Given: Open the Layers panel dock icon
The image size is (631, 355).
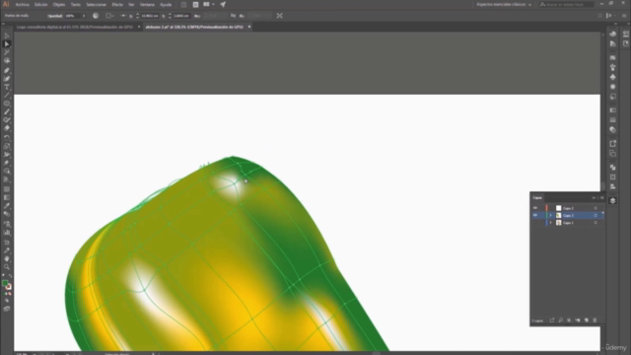Looking at the screenshot, I should click(613, 200).
